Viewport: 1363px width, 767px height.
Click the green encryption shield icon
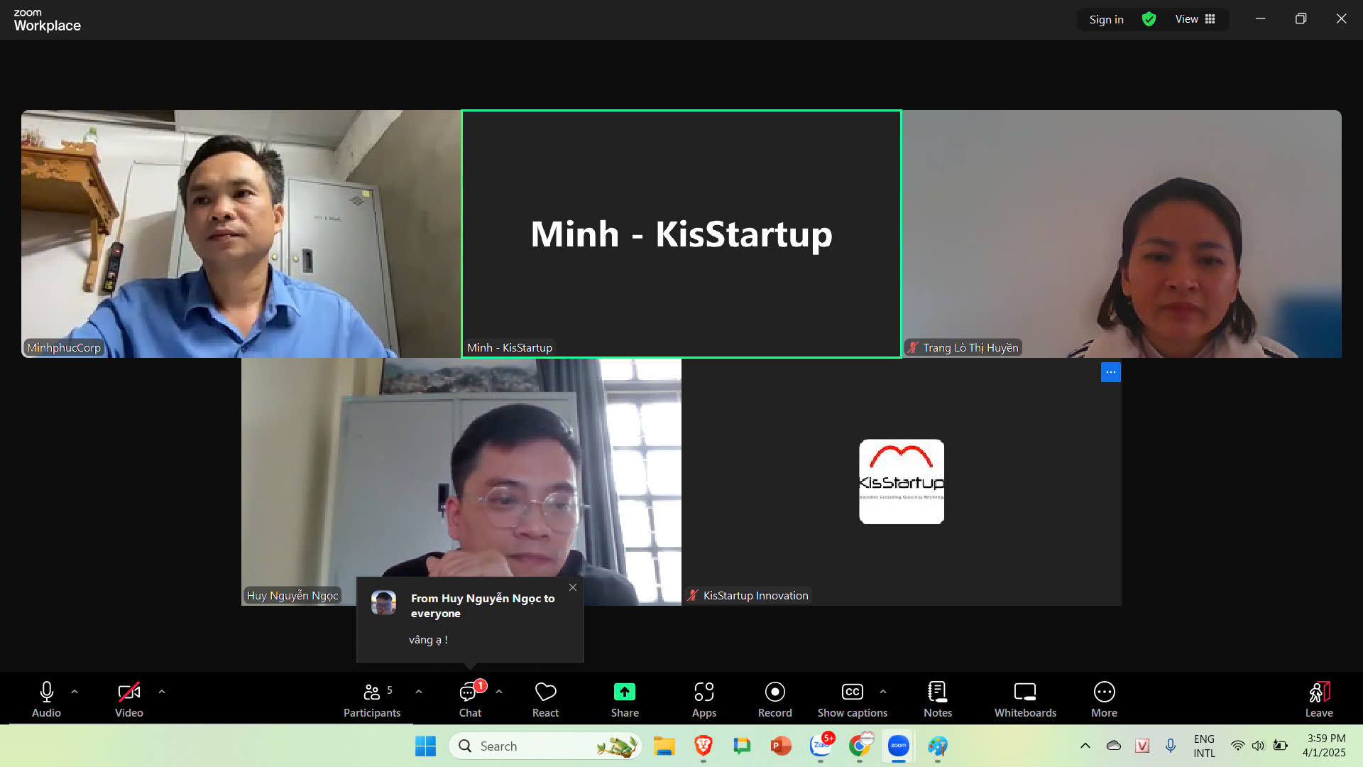(x=1149, y=19)
